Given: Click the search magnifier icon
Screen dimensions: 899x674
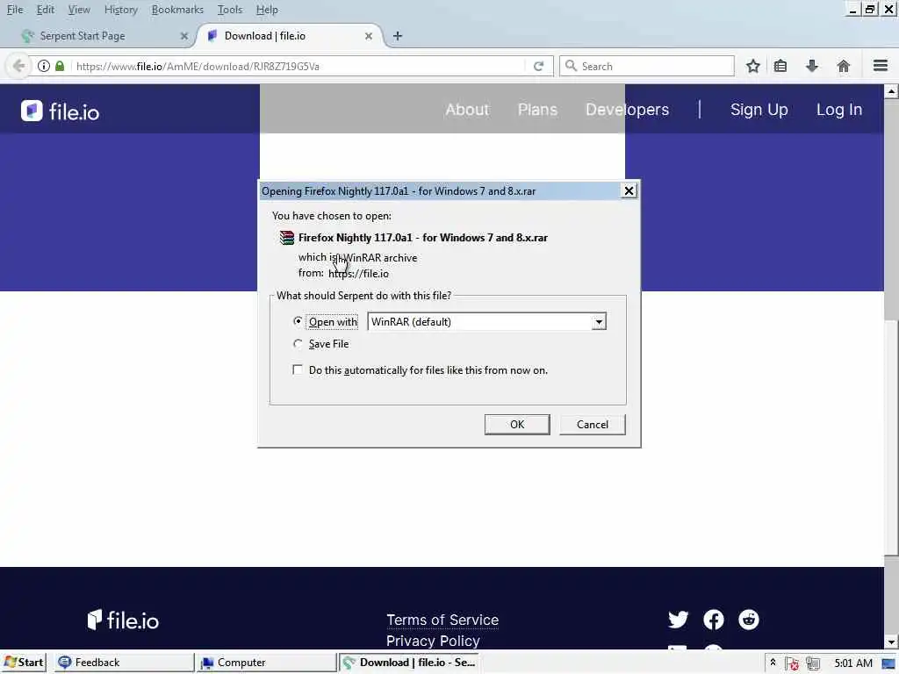Looking at the screenshot, I should tap(571, 66).
